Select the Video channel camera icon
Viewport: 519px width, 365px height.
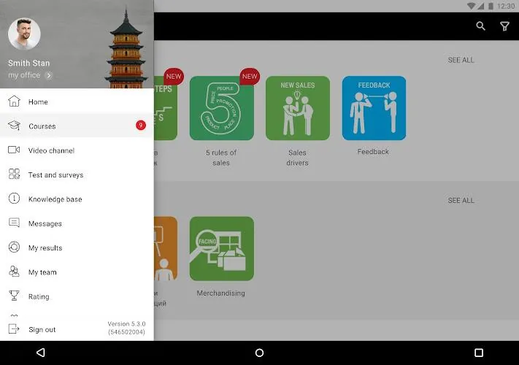click(14, 150)
